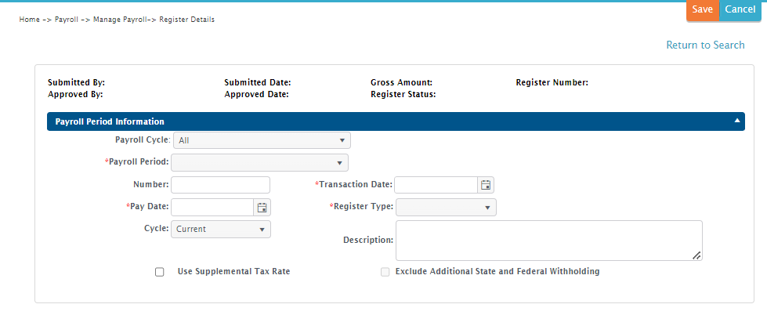Select Manage Payroll in the breadcrumb
The image size is (767, 315).
[118, 20]
